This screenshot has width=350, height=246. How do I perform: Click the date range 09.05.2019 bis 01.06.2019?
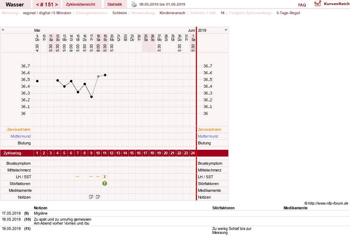point(162,4)
